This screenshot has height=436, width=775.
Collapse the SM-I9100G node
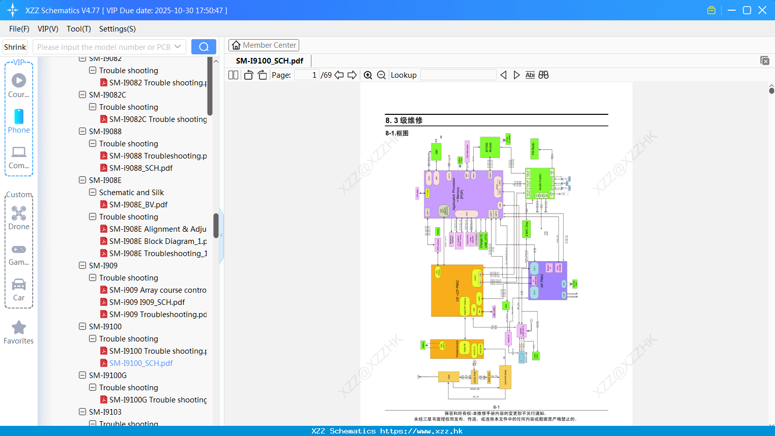click(82, 375)
